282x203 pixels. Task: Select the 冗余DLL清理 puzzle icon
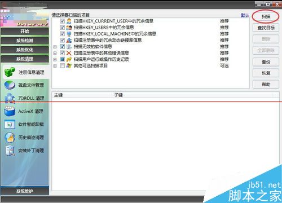[10, 98]
